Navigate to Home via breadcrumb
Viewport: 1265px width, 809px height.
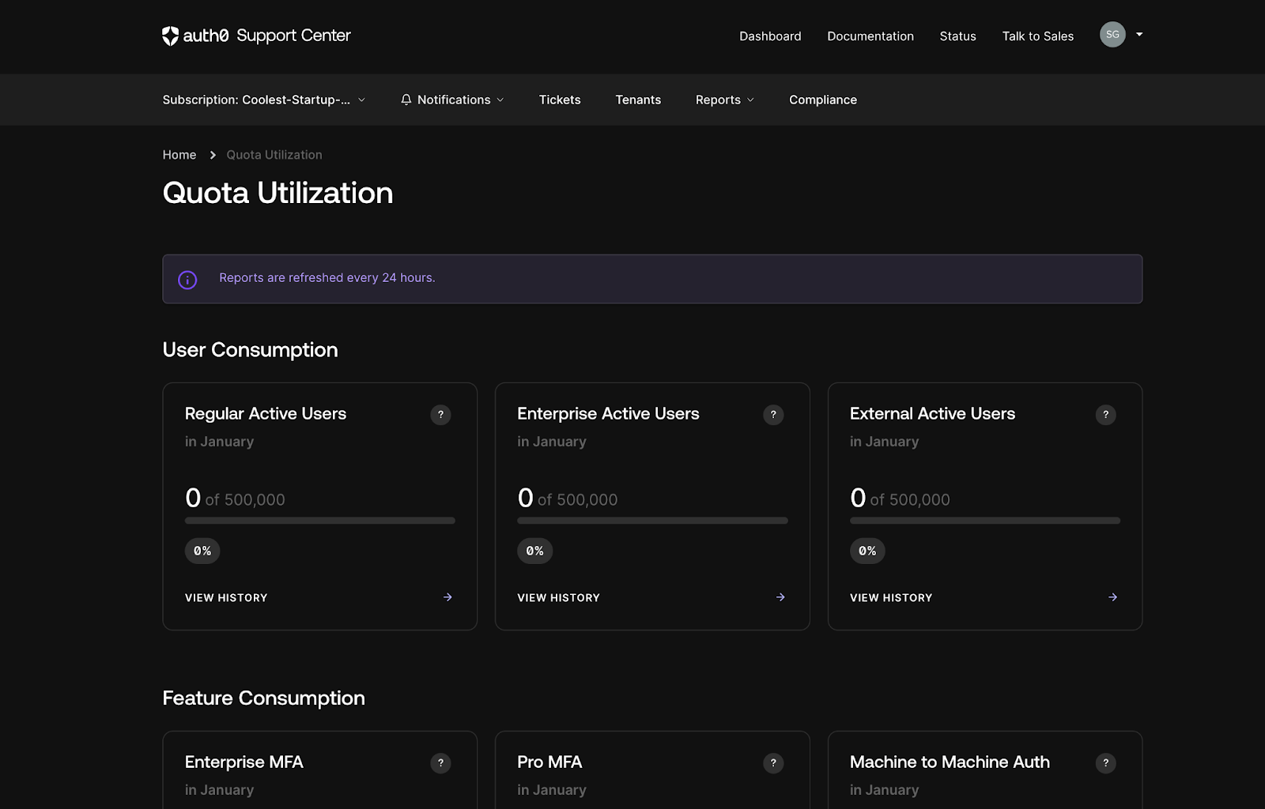[179, 155]
